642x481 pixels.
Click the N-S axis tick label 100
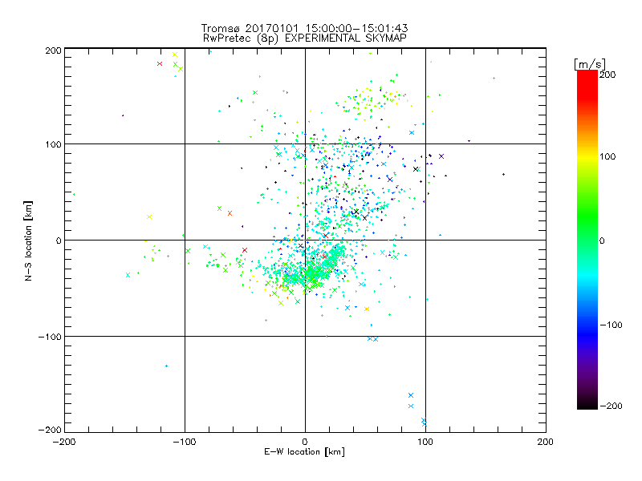(x=53, y=144)
